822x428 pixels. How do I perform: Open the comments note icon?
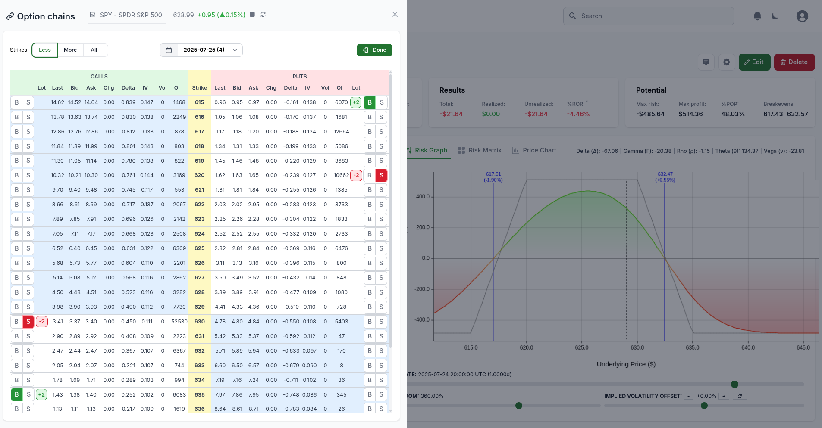(706, 62)
